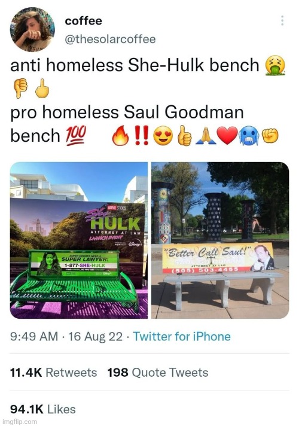Click the thumbs down emoji
The width and height of the screenshot is (299, 427).
tap(21, 89)
